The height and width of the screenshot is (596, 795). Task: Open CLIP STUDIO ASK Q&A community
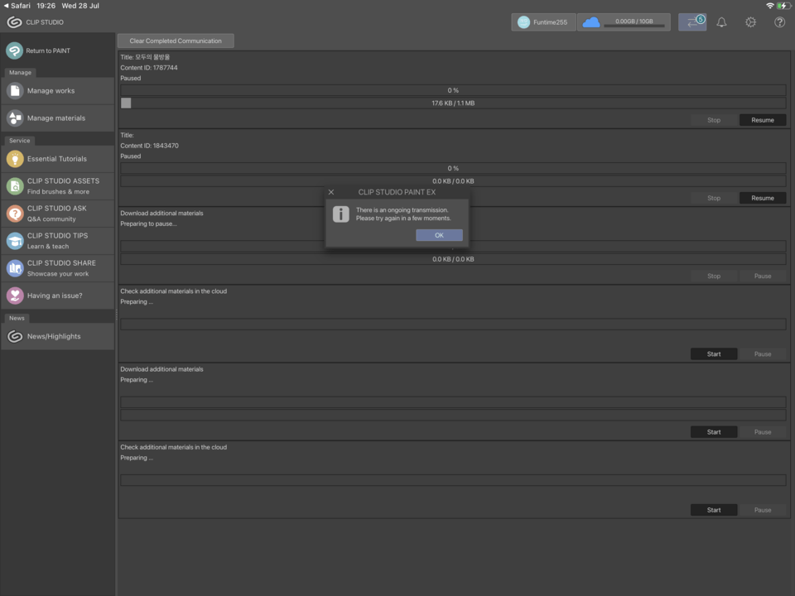[x=58, y=214]
